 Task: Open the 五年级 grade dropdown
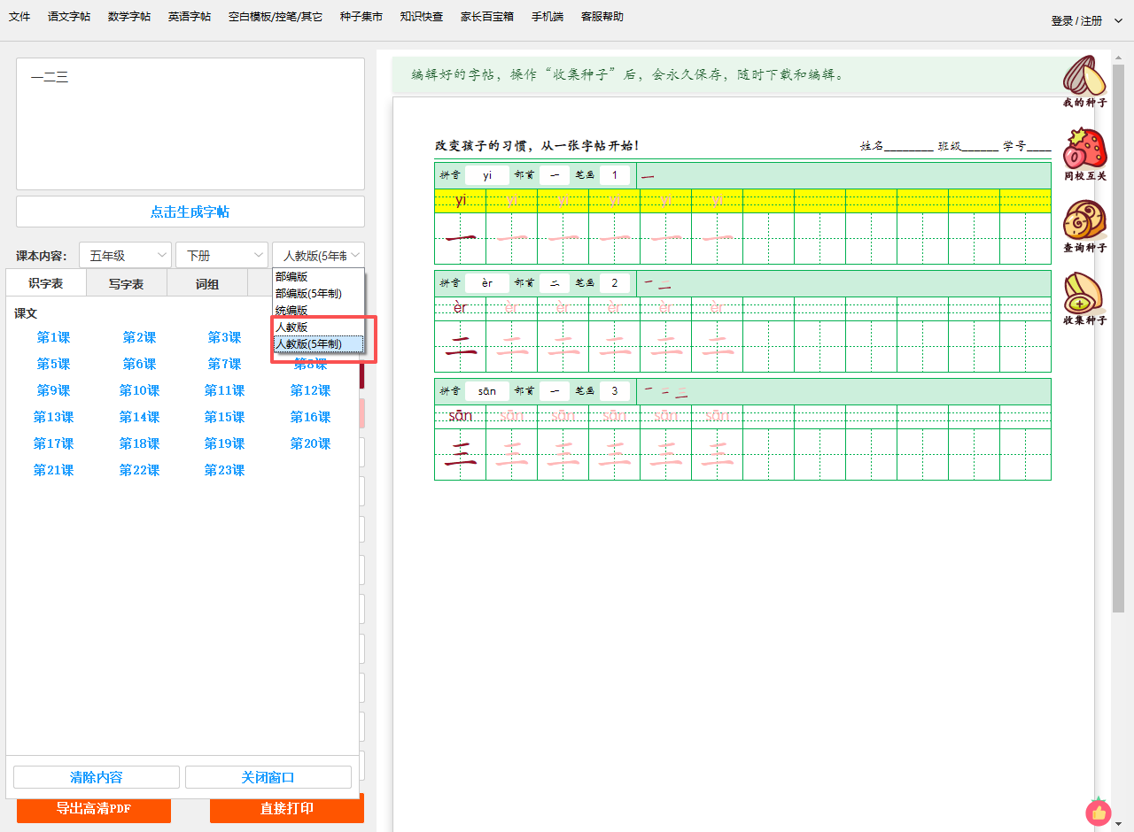tap(125, 255)
